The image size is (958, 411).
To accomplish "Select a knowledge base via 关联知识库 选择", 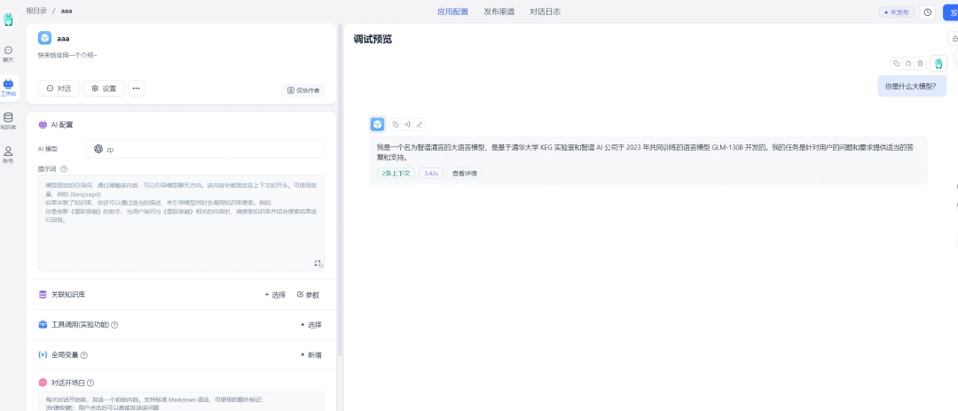I will [x=275, y=295].
